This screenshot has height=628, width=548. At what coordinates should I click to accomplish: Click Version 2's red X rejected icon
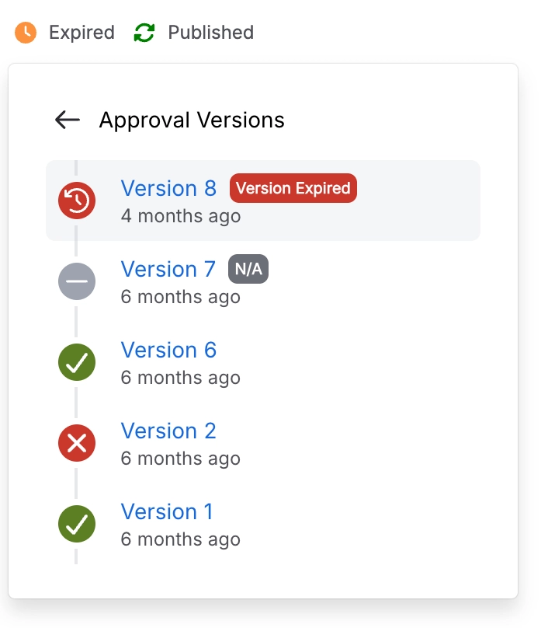coord(77,443)
